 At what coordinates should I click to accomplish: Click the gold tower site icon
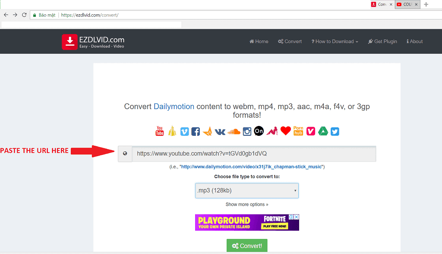(172, 131)
